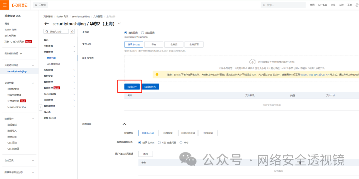Select the 当前目录 radio button
359x179 pixels.
(125, 33)
